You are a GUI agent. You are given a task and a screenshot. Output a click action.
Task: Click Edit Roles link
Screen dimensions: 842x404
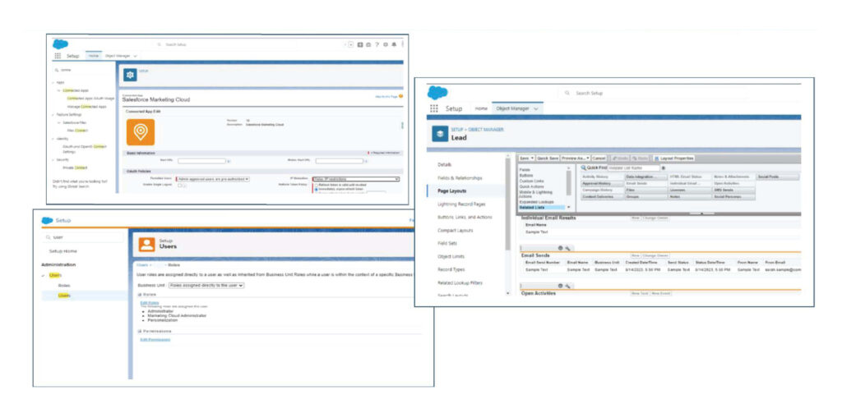(150, 303)
